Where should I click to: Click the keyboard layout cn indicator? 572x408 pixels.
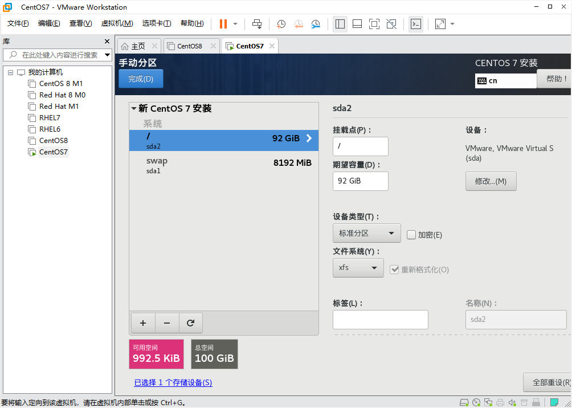505,81
